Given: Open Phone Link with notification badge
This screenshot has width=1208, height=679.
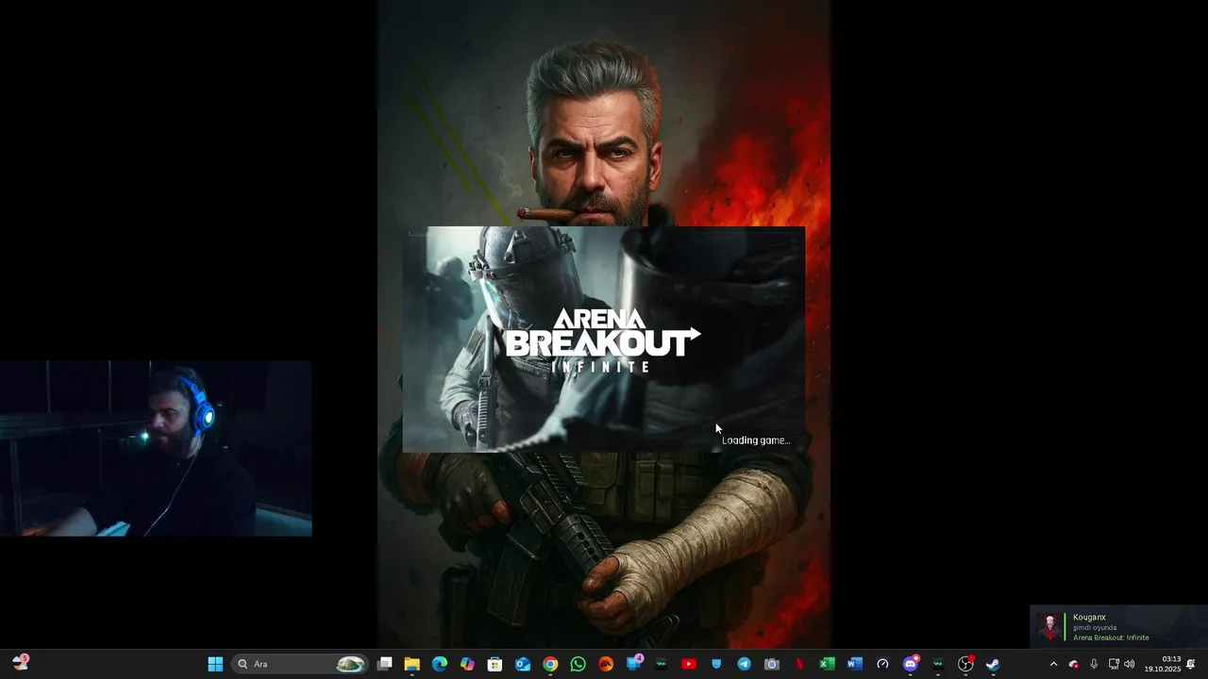Looking at the screenshot, I should (634, 664).
